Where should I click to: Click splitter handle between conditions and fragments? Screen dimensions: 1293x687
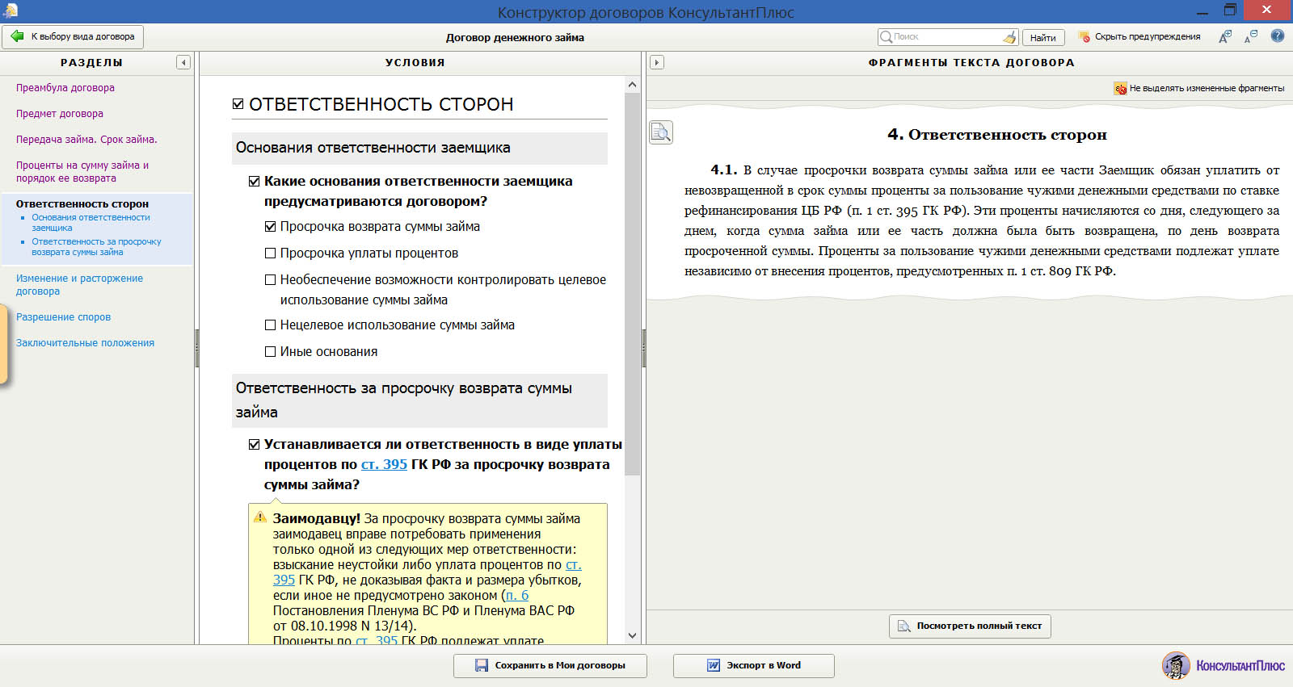point(643,348)
